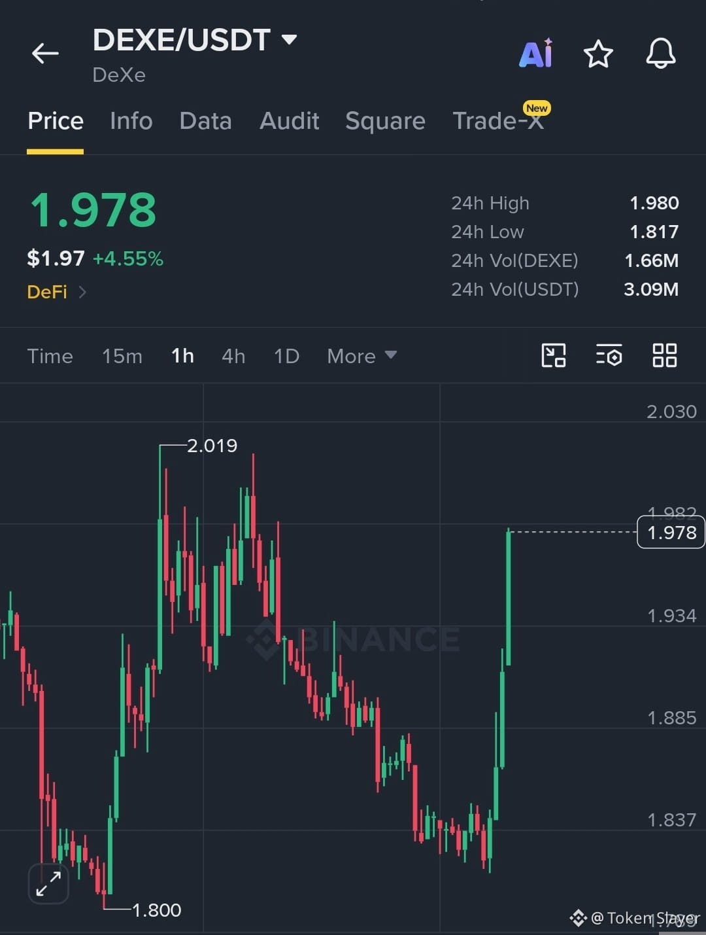
Task: Open the Data tab
Action: (x=205, y=121)
